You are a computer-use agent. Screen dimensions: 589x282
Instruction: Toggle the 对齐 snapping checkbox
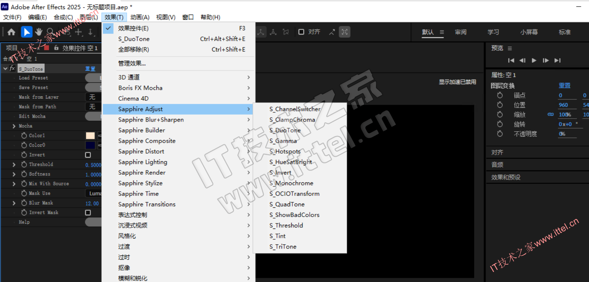301,32
